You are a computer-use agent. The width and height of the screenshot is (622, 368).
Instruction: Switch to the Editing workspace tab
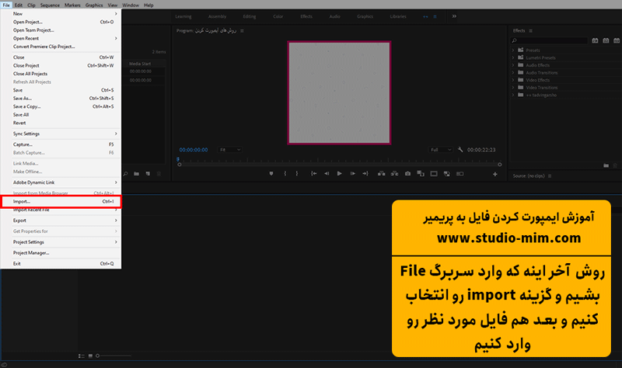[x=250, y=16]
